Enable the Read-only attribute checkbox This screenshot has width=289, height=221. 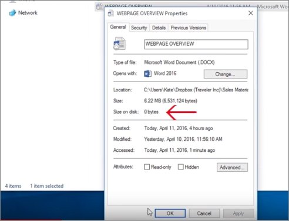pos(147,167)
